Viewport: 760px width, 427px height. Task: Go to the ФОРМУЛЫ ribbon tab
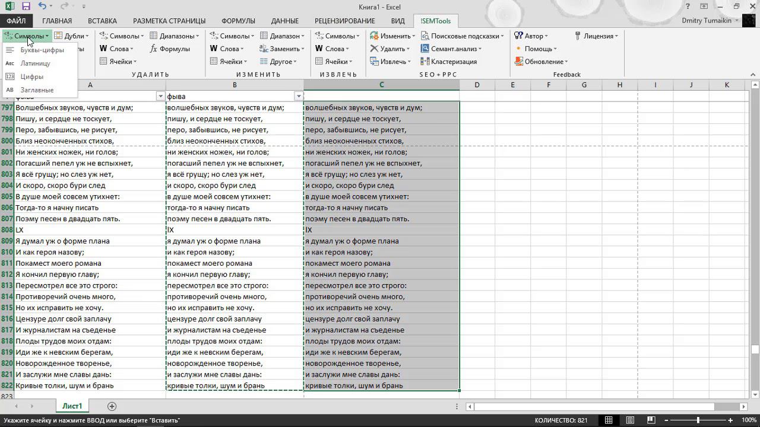tap(238, 21)
